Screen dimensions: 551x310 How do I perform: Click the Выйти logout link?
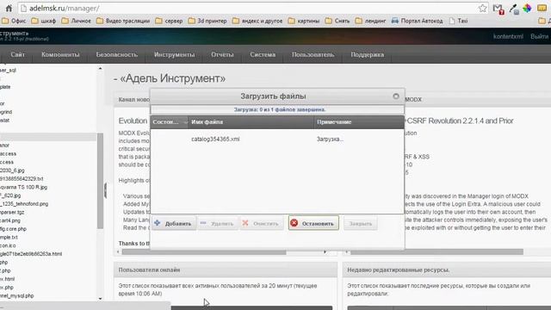539,36
